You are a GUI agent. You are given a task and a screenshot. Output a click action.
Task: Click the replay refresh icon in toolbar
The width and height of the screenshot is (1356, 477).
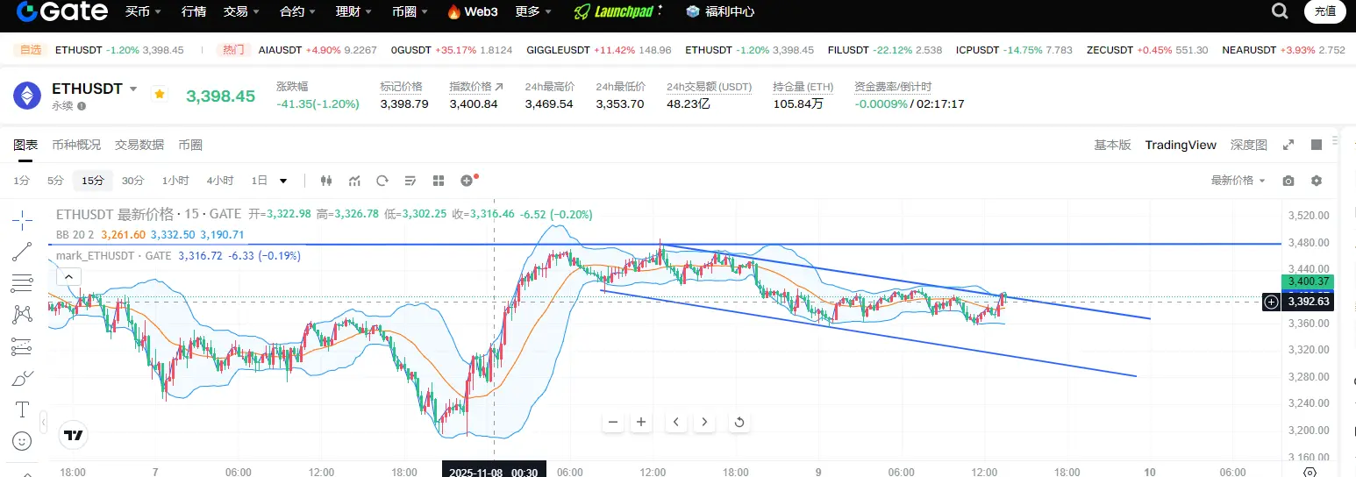(x=382, y=181)
